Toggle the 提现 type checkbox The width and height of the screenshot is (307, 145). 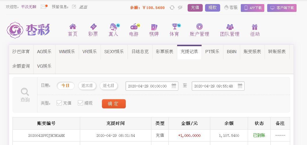[80, 103]
